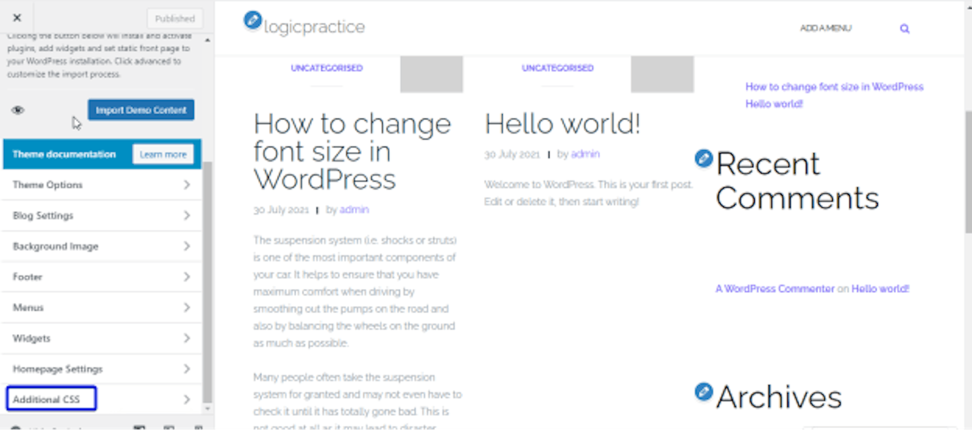Expand Additional CSS chevron arrow

pyautogui.click(x=187, y=400)
